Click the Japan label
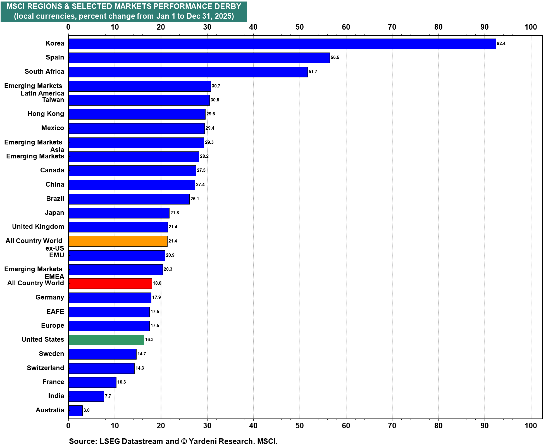Screen dimensions: 553x447 coord(54,213)
